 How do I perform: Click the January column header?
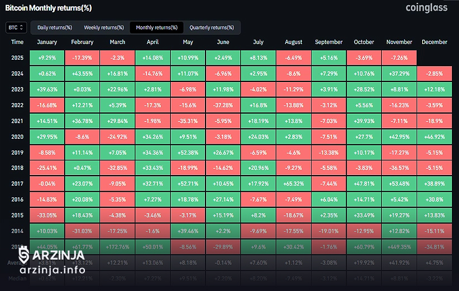tap(47, 42)
